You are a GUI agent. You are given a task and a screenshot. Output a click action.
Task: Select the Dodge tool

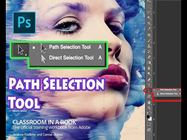[149, 74]
